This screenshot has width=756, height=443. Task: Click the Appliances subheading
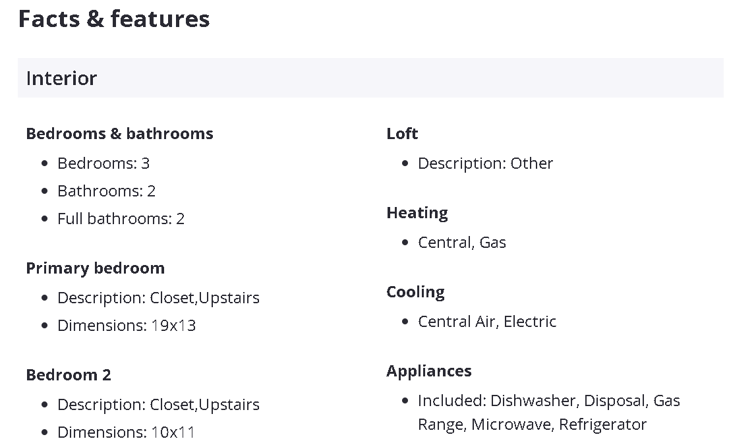tap(428, 371)
